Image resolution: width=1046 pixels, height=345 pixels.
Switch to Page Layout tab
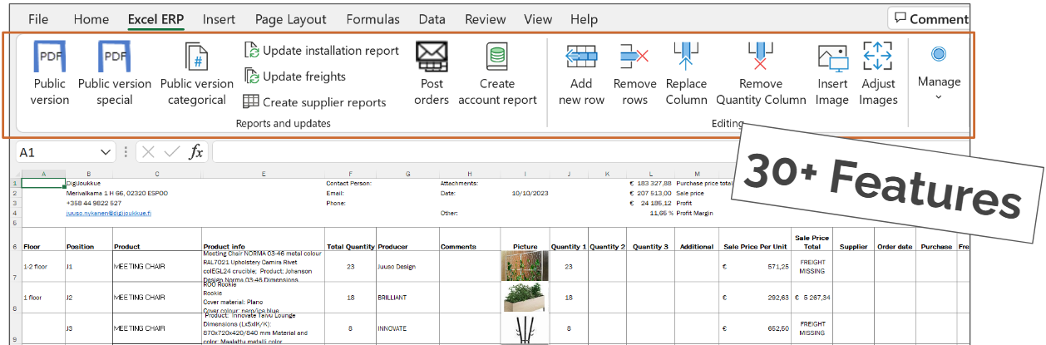(291, 18)
